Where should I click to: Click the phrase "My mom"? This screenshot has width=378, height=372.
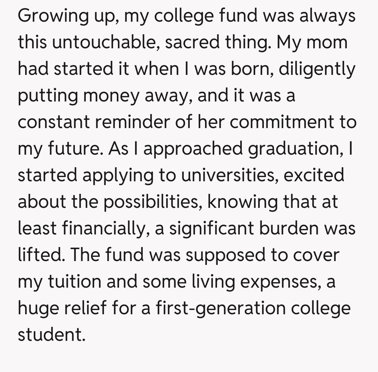click(x=312, y=43)
